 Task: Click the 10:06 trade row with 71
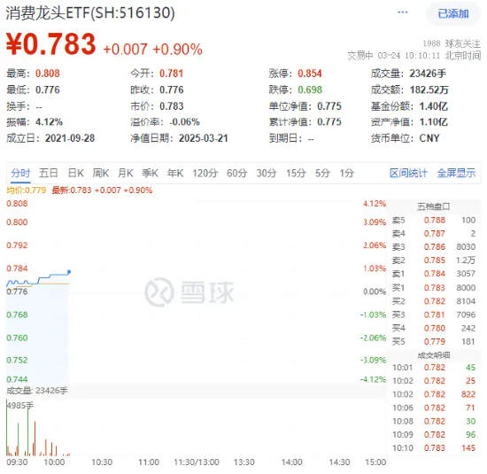(434, 408)
